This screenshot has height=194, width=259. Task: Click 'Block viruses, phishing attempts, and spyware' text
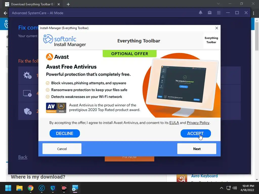89,83
